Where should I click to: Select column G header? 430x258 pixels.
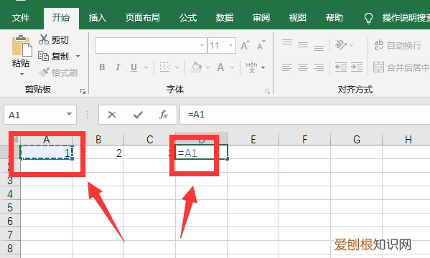[x=357, y=140]
